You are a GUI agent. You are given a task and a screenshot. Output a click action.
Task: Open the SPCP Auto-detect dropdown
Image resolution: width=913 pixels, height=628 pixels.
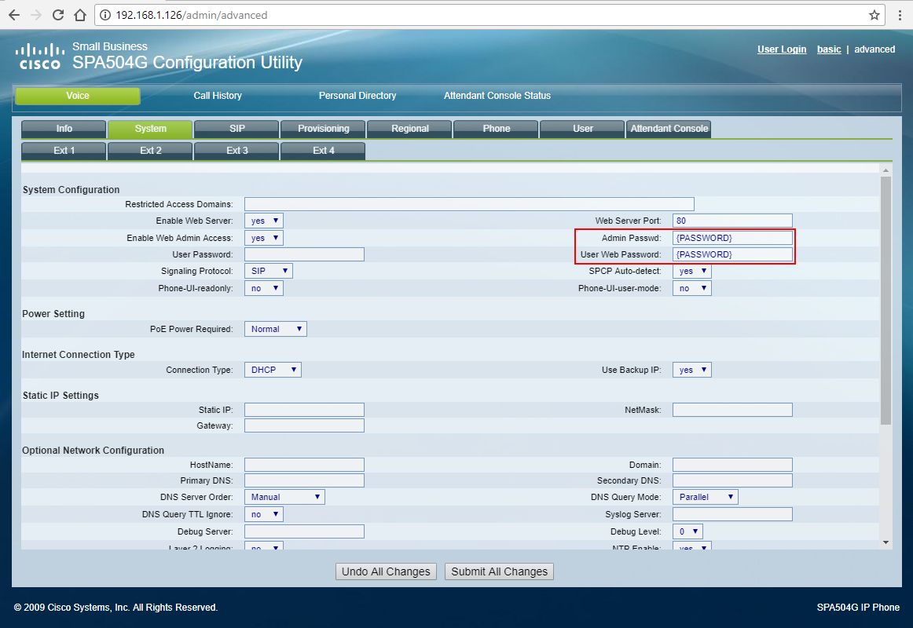click(691, 271)
